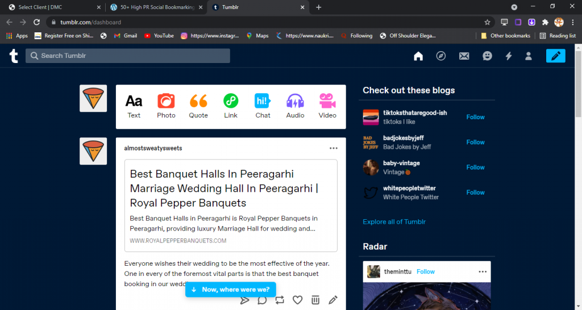The image size is (582, 310).
Task: Click the avatar beside the post type bar
Action: [93, 98]
